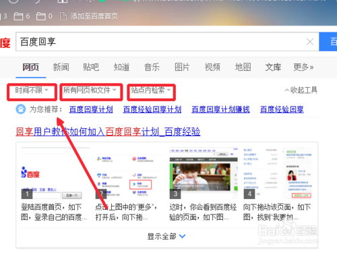Open the 知道 tab
The height and width of the screenshot is (253, 337).
coord(121,67)
